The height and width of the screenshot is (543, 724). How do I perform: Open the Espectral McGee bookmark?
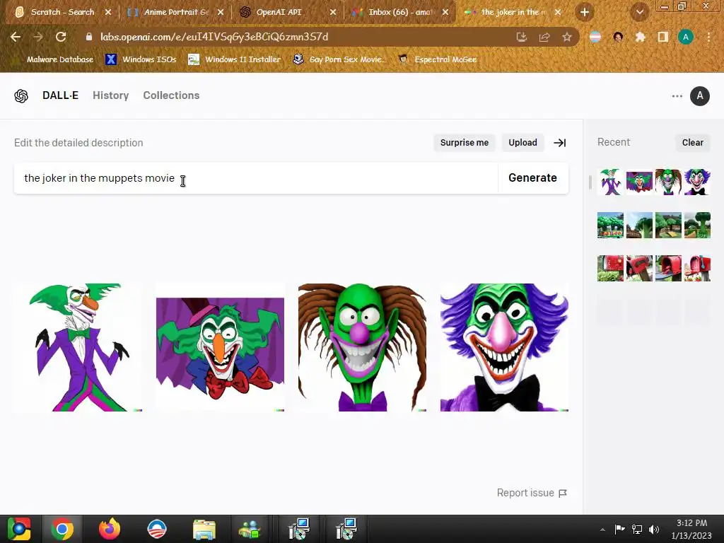[x=437, y=59]
